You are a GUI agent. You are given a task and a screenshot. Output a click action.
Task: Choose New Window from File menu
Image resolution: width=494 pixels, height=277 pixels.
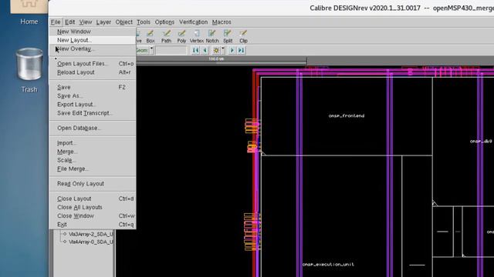[x=93, y=32]
